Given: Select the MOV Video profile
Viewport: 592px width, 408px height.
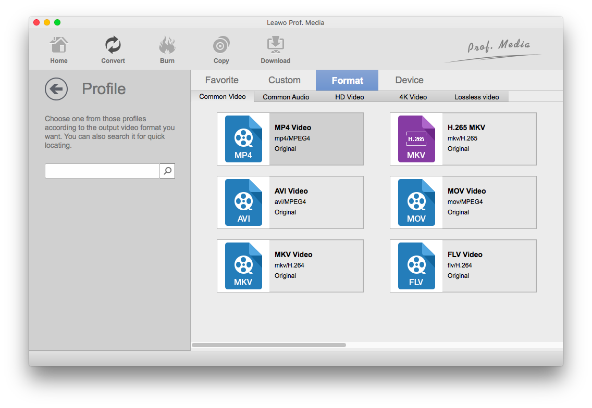Looking at the screenshot, I should pos(463,202).
